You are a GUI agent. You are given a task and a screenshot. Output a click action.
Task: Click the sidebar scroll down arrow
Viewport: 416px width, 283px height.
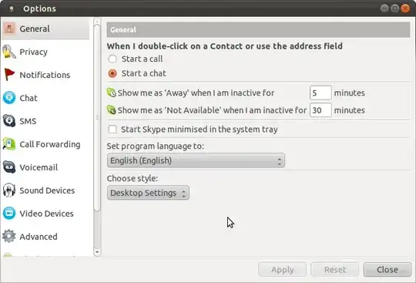97,252
